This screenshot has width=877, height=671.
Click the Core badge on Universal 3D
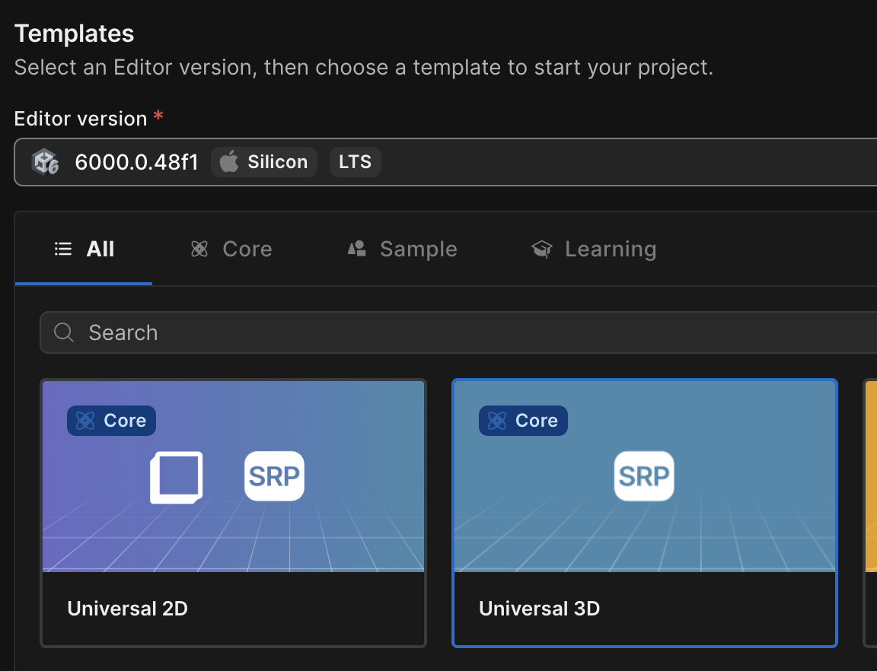point(523,421)
